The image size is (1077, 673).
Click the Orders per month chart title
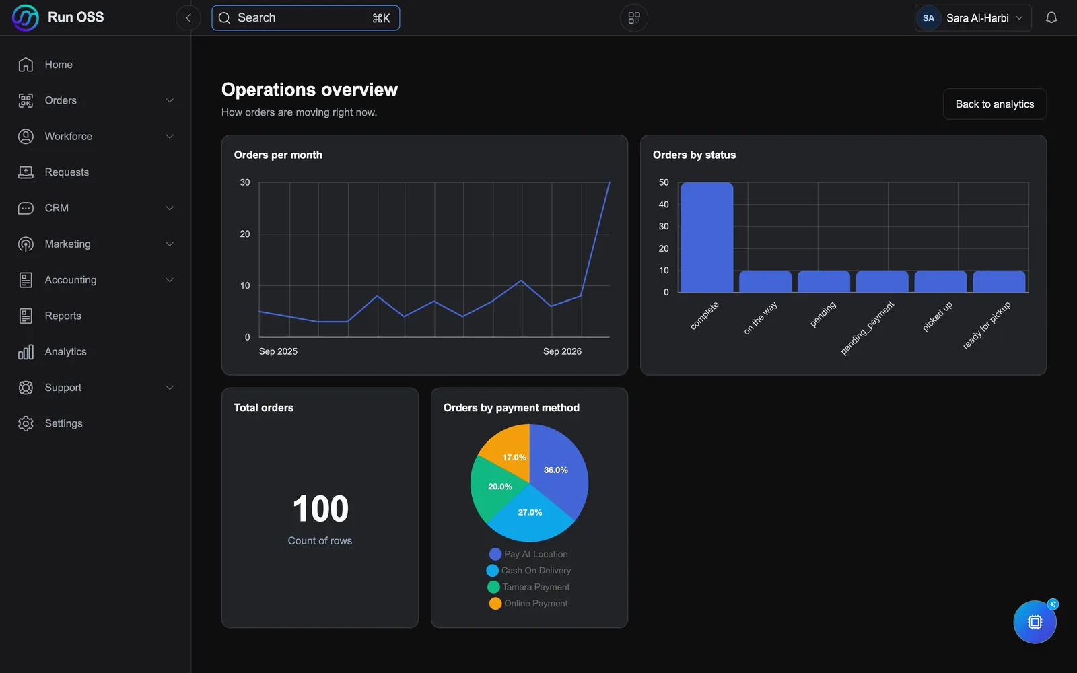coord(278,155)
